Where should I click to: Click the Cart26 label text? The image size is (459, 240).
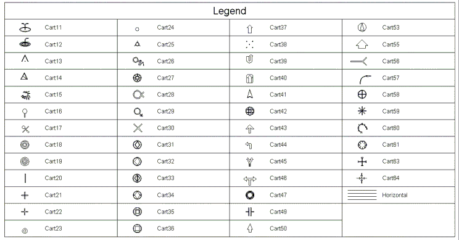point(165,61)
